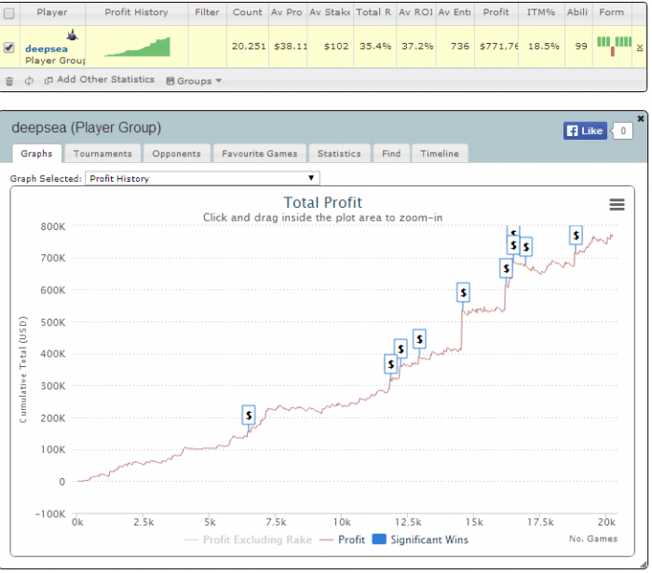Open the Graph Selected dropdown
652x573 pixels.
click(x=202, y=178)
